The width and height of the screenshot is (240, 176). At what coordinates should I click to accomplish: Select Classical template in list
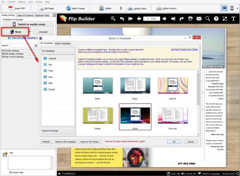point(58,59)
